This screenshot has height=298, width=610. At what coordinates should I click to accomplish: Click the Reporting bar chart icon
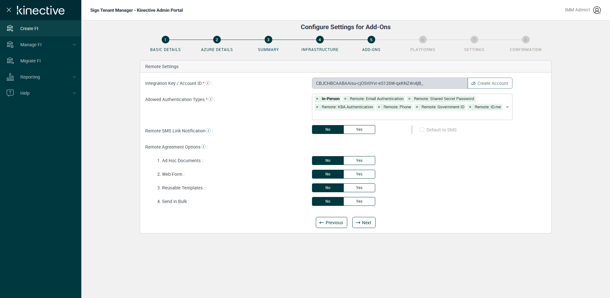10,77
